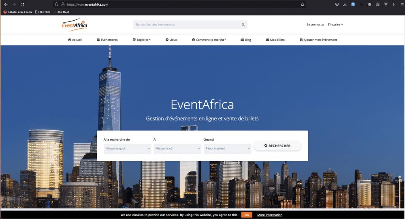Click the browser forward arrow
This screenshot has height=219, width=405.
pyautogui.click(x=14, y=4)
